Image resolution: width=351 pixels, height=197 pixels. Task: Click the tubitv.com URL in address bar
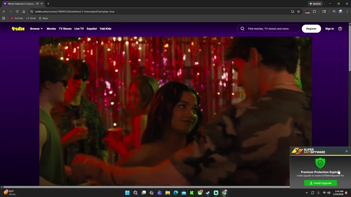75,11
